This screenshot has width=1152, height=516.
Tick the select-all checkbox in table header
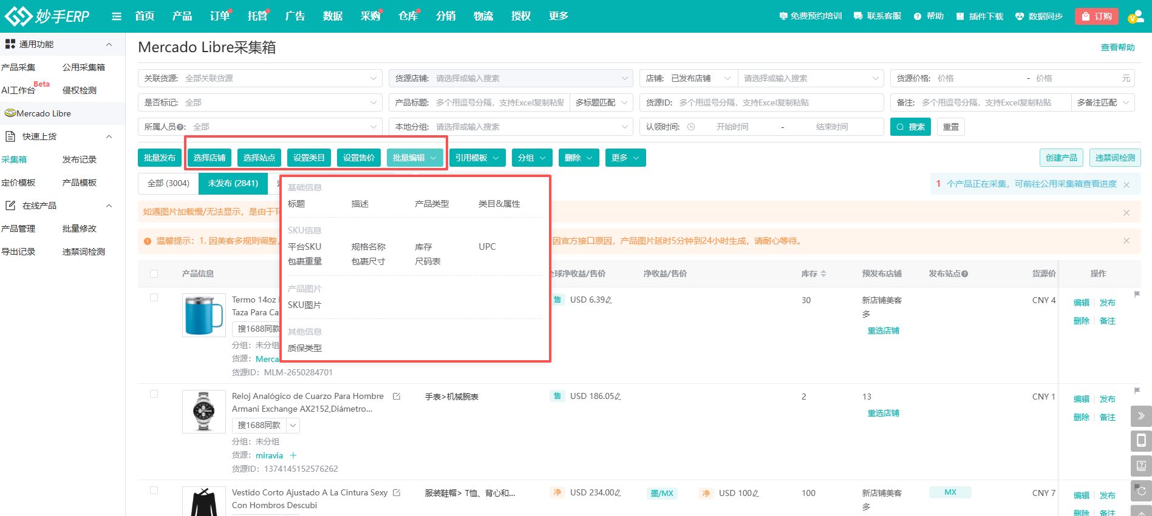(x=154, y=274)
